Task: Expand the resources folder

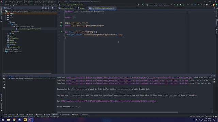Action: [10, 31]
